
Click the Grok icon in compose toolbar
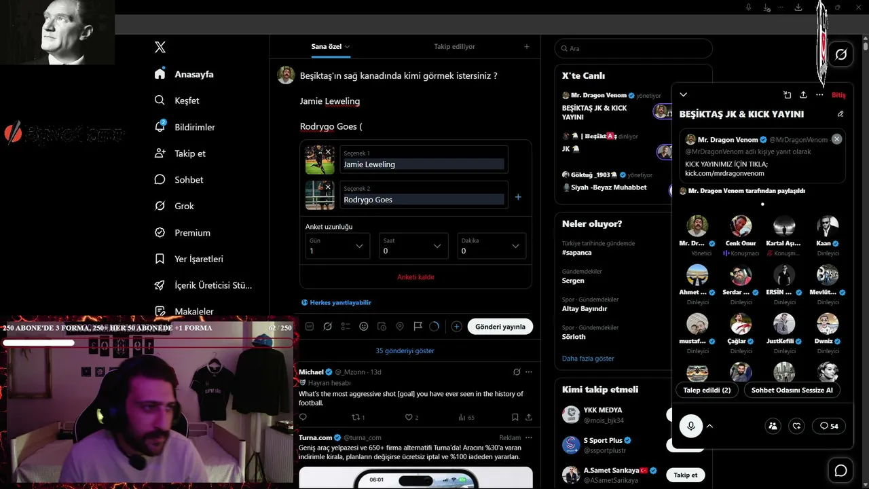(327, 327)
